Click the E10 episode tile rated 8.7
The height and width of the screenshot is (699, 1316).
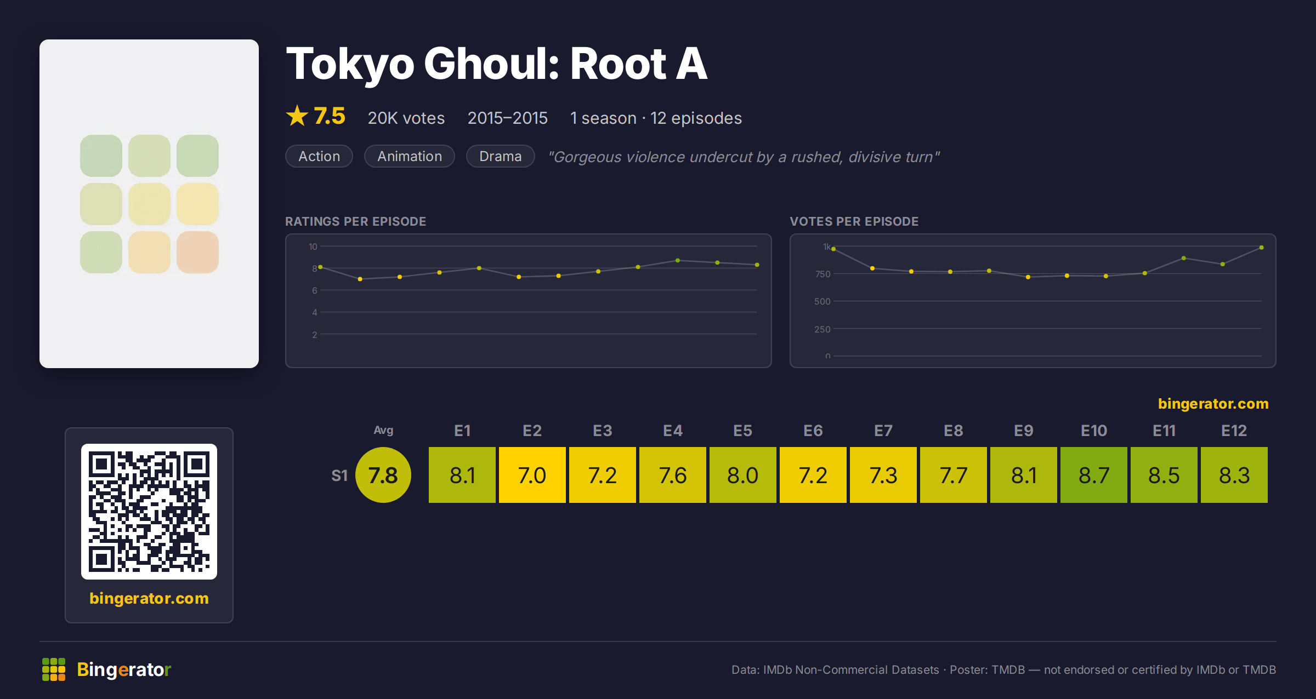1094,475
